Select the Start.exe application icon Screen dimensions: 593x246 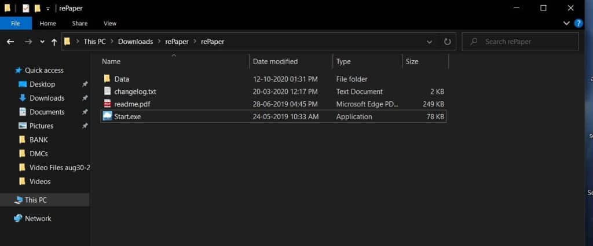pyautogui.click(x=107, y=116)
